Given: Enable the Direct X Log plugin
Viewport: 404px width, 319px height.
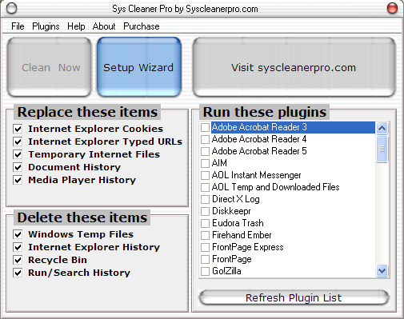Looking at the screenshot, I should [205, 199].
